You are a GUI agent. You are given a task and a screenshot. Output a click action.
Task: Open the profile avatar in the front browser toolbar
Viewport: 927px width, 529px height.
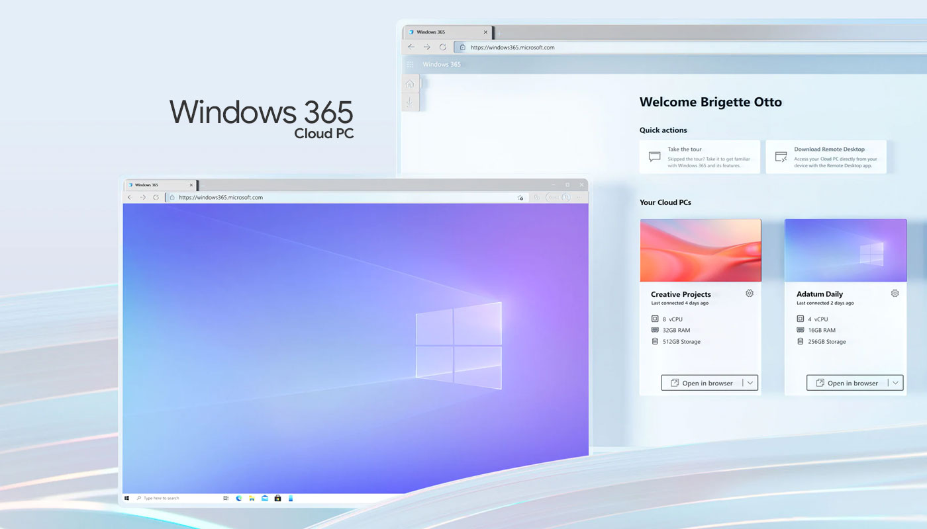pyautogui.click(x=566, y=197)
